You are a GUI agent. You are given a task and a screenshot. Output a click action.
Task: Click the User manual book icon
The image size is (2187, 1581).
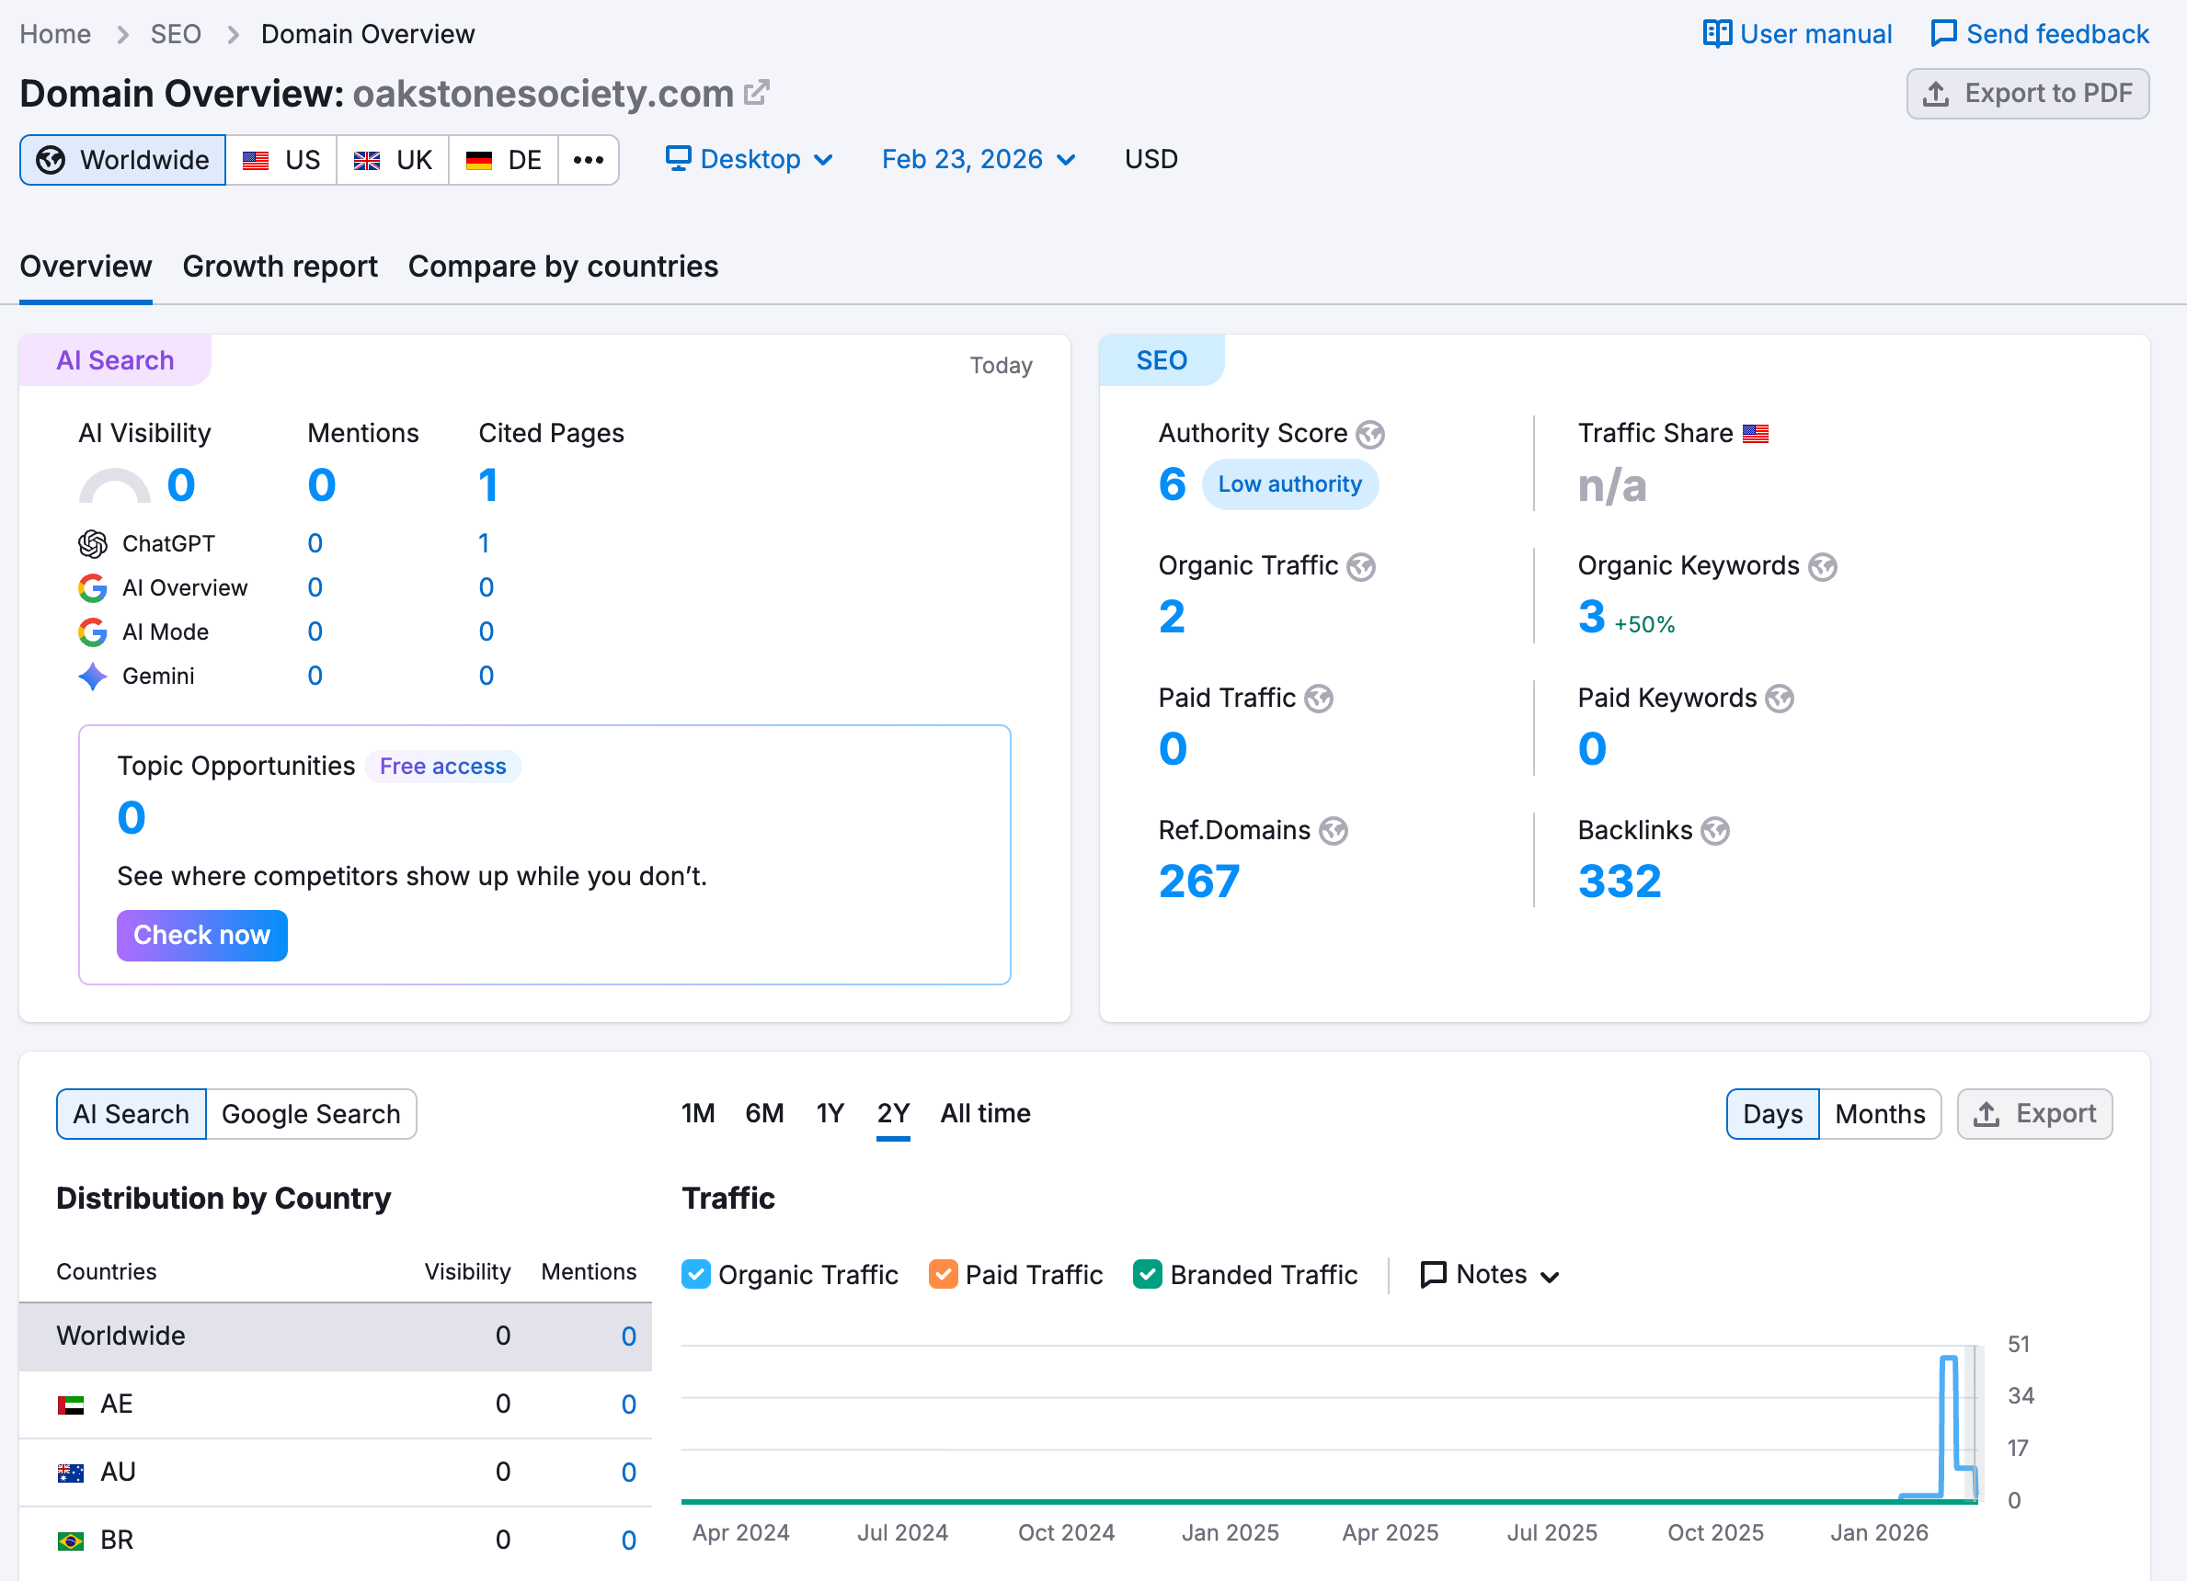[x=1717, y=34]
